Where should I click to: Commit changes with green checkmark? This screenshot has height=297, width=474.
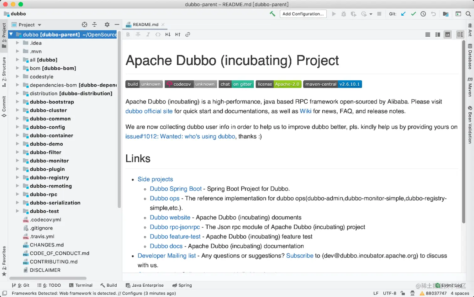pyautogui.click(x=413, y=14)
